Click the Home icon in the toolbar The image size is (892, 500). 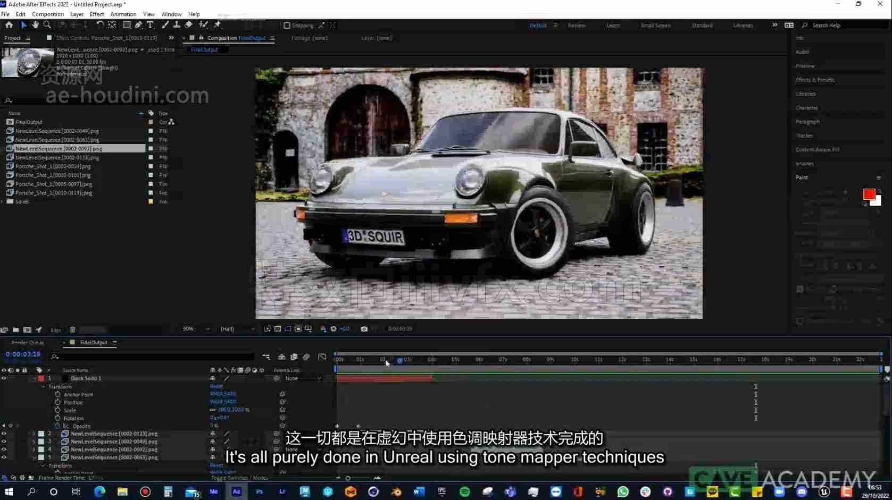tap(9, 25)
